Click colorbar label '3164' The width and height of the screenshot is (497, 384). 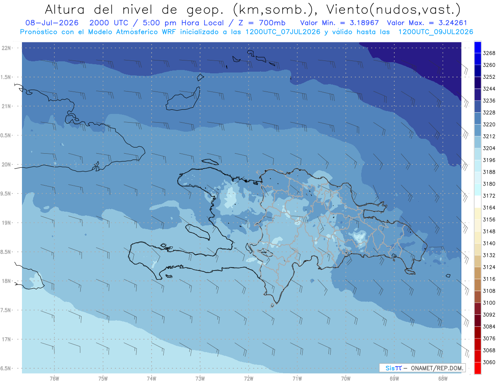[x=489, y=208]
